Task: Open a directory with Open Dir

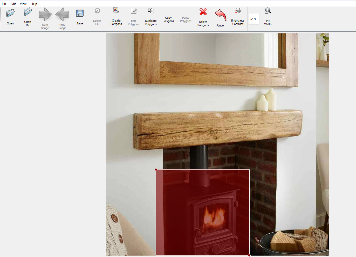Action: (x=28, y=13)
